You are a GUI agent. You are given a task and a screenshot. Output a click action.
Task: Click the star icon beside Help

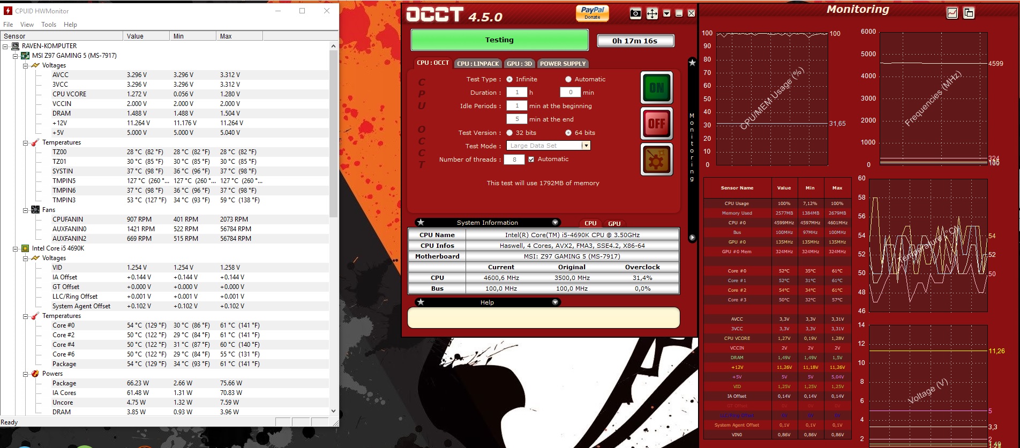tap(421, 302)
